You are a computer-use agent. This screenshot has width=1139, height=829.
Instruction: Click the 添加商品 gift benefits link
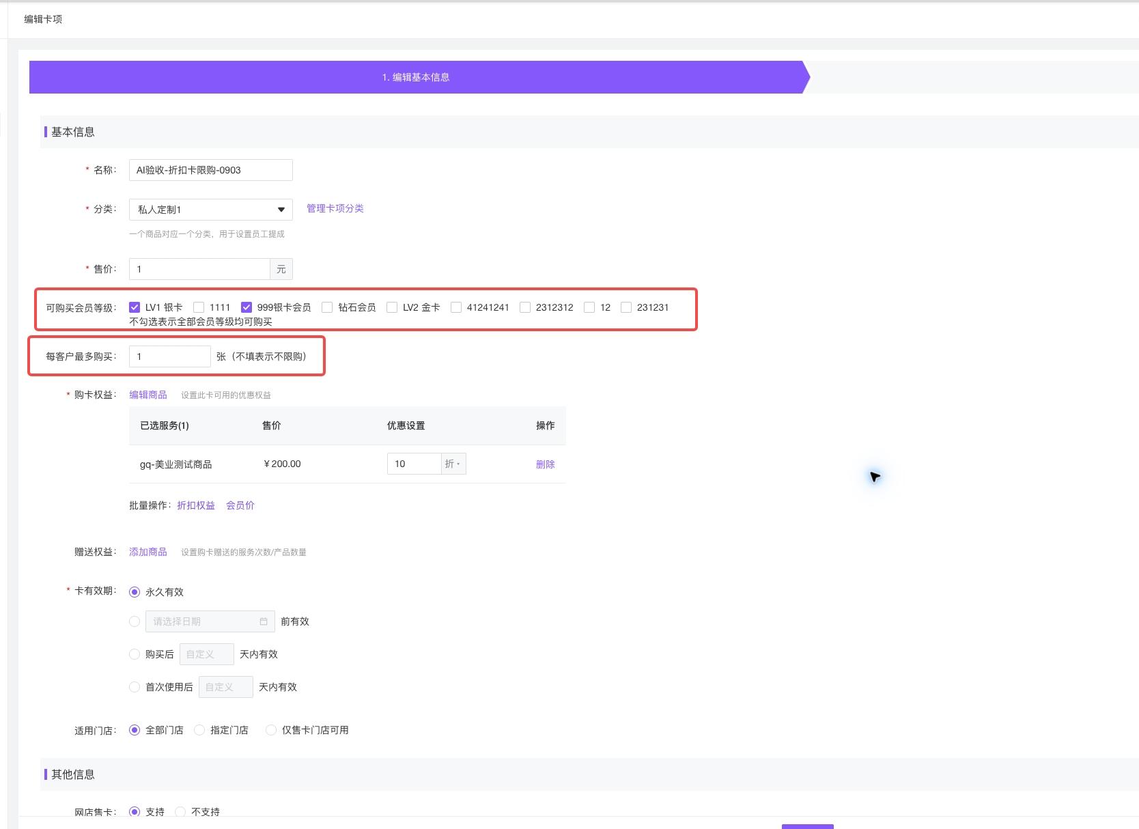(x=148, y=552)
